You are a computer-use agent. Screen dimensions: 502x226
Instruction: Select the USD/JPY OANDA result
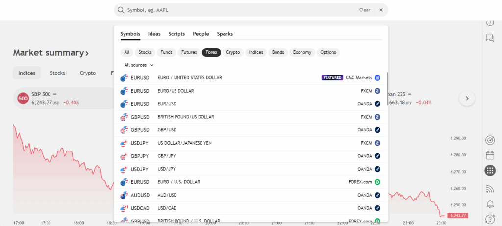251,169
